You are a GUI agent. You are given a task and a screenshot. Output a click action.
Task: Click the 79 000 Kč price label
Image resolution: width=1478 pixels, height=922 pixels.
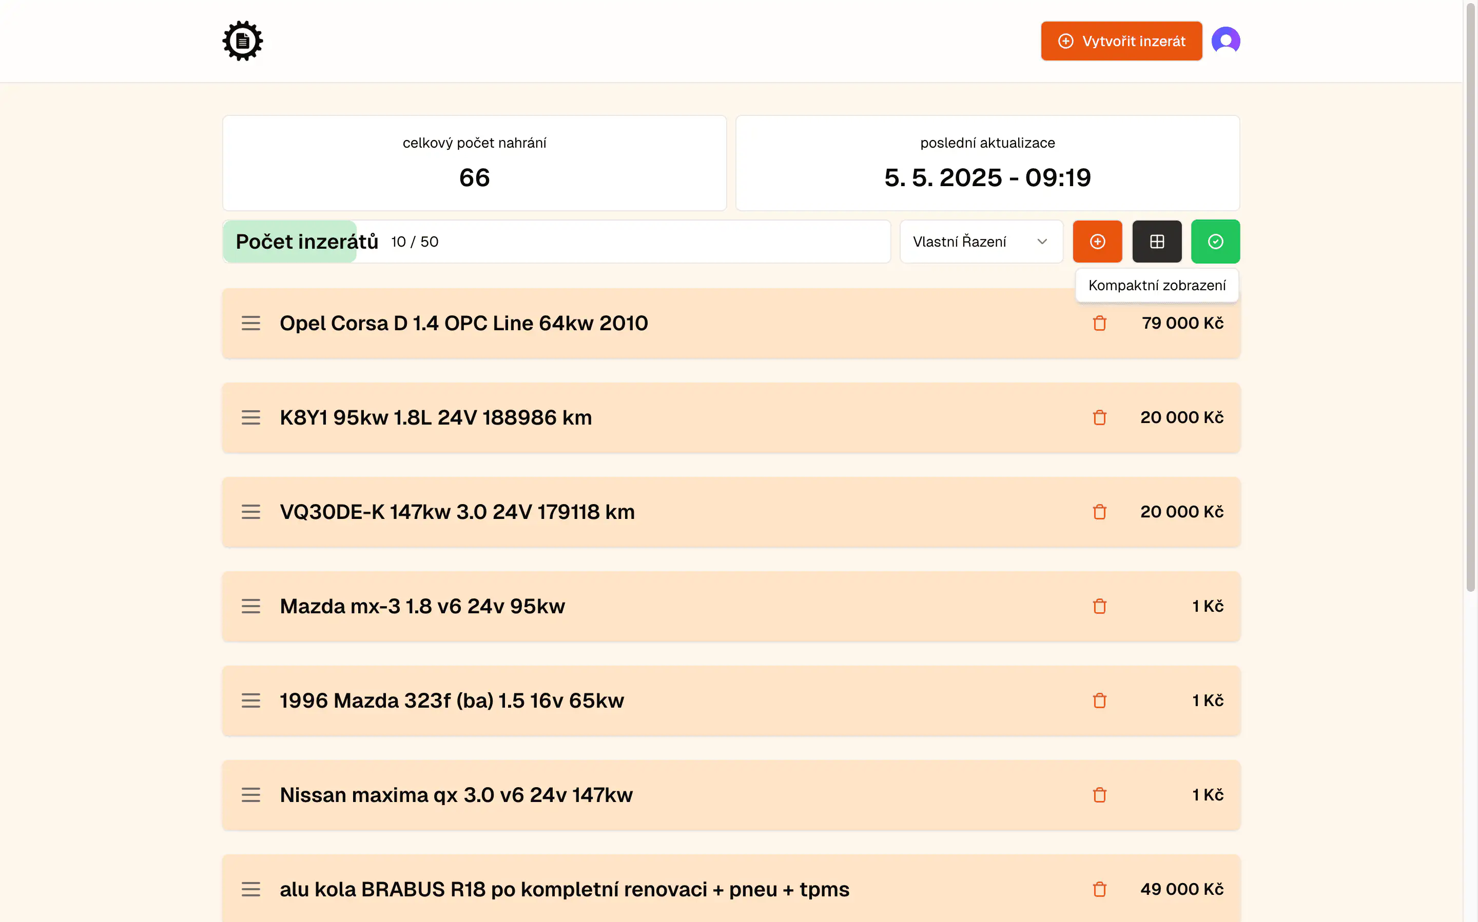click(1182, 323)
